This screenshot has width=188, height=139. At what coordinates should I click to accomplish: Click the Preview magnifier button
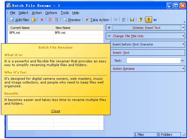(x=72, y=20)
